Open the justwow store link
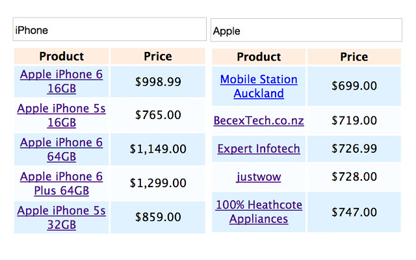 point(259,176)
